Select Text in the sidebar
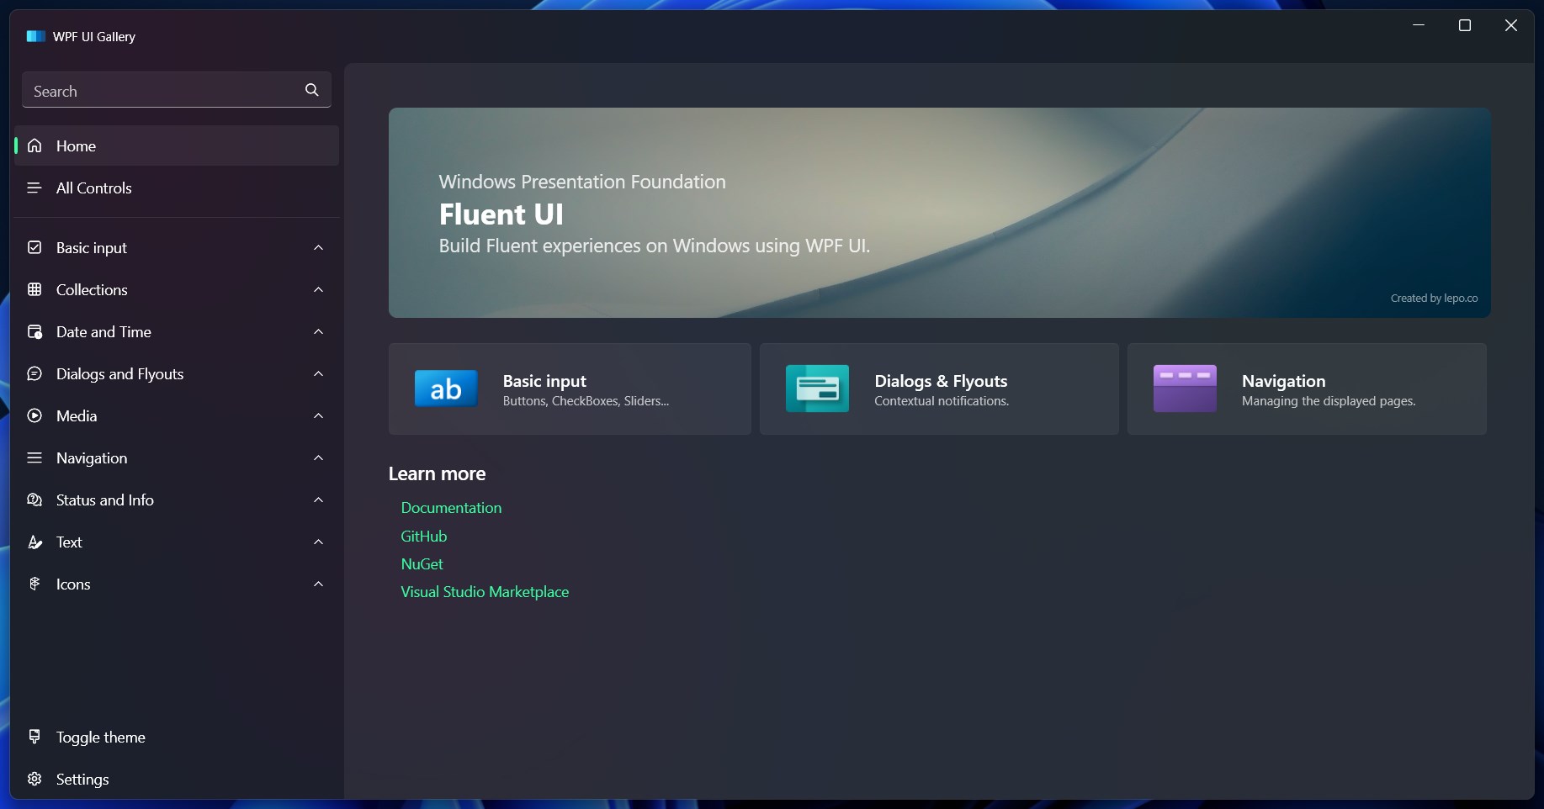 point(177,542)
